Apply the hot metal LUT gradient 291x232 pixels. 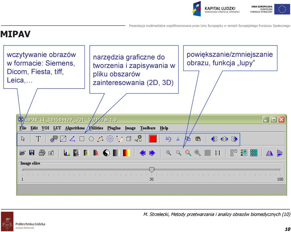[126, 153]
